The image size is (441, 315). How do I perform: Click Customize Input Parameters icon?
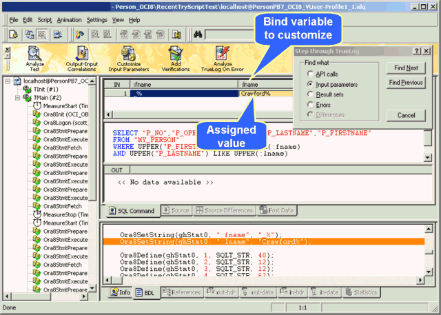129,54
